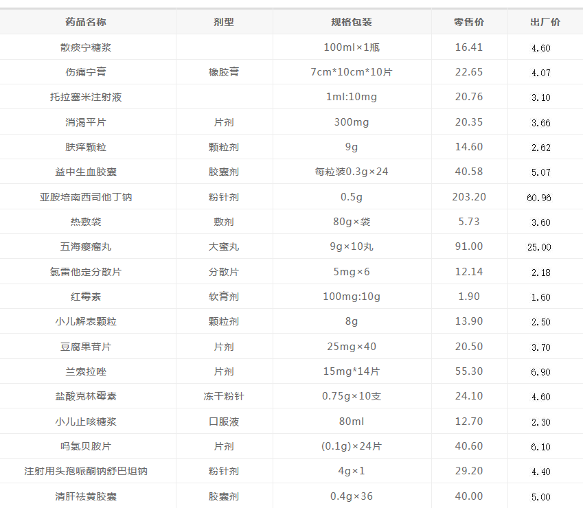Click the retail price 55.30

click(x=469, y=371)
